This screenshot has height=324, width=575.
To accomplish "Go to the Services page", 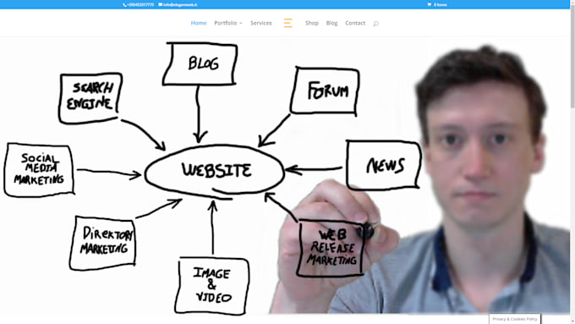I will pos(261,23).
